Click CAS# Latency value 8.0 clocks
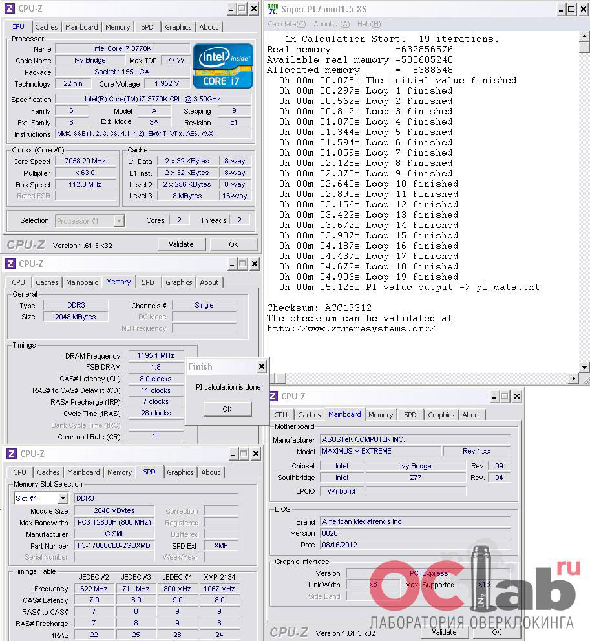Screen dimensions: 590x641 [156, 379]
